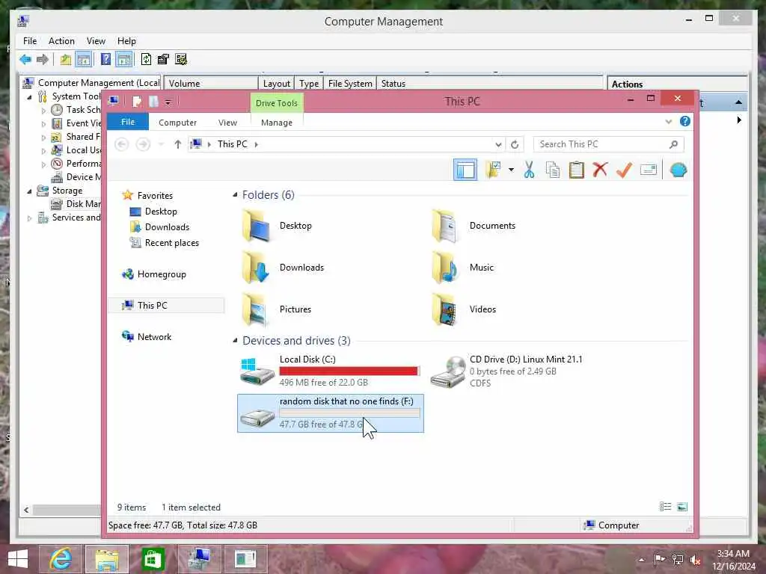
Task: Toggle Show/Hide Action Pane in Computer Management
Action: tap(124, 60)
